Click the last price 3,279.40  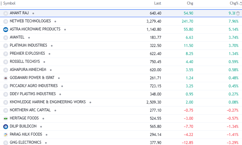154,21
